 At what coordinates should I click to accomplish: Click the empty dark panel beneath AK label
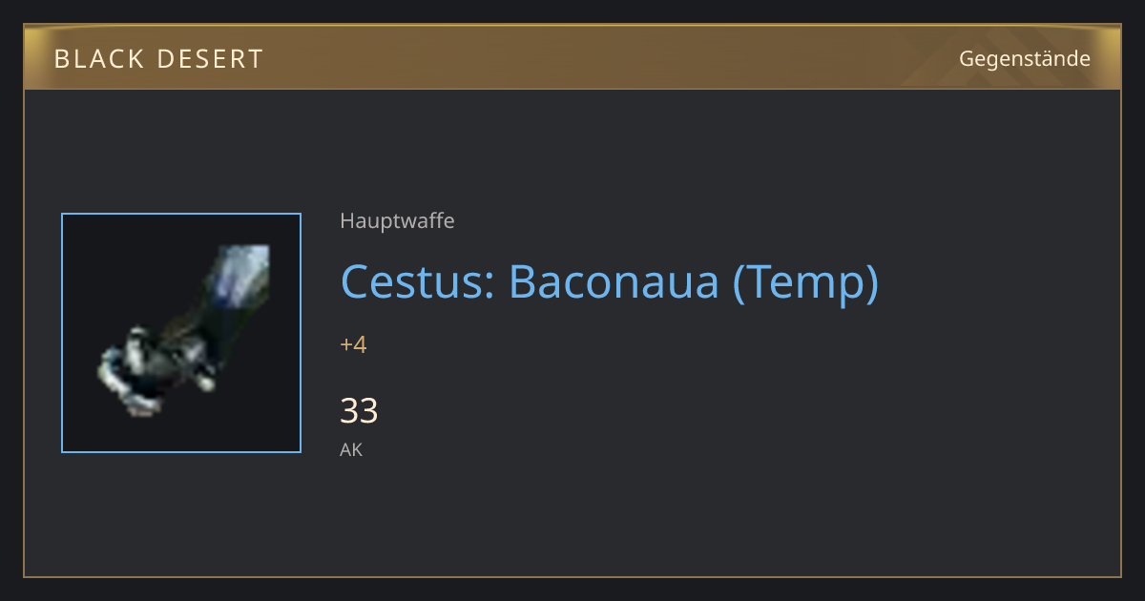click(x=572, y=520)
